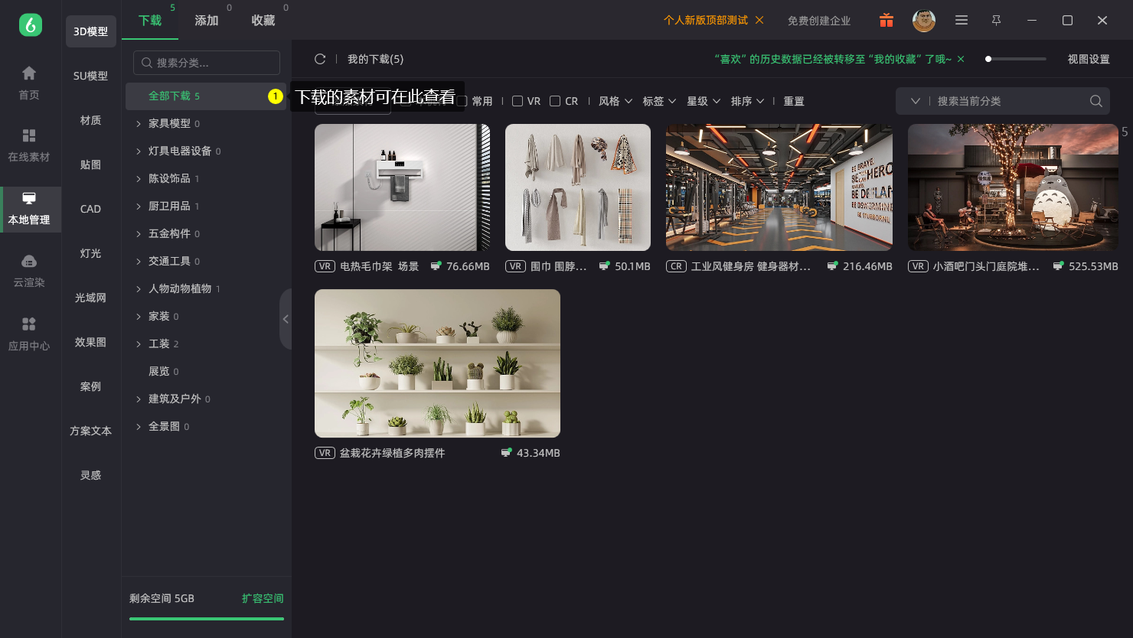Image resolution: width=1133 pixels, height=638 pixels.
Task: Open the 电热毛巾架 场景 thumbnail
Action: [x=403, y=187]
